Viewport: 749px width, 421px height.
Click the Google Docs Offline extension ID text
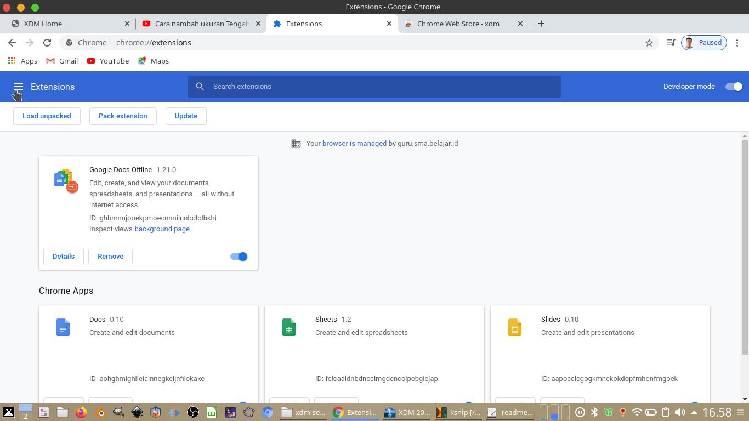tap(153, 218)
